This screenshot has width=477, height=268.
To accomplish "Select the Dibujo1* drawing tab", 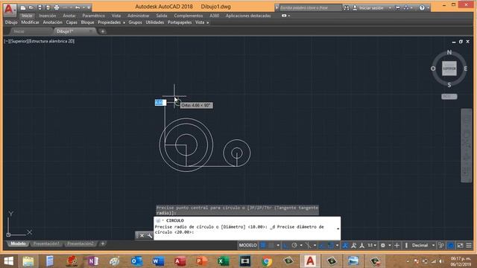I will click(75, 31).
